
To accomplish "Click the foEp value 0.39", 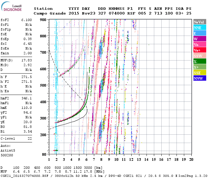I will pyautogui.click(x=28, y=39).
